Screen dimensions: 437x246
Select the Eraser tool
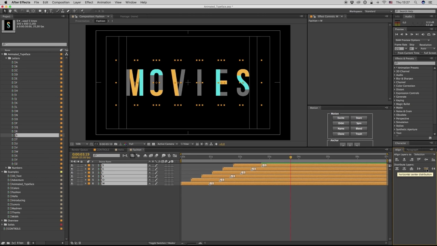[x=68, y=11]
